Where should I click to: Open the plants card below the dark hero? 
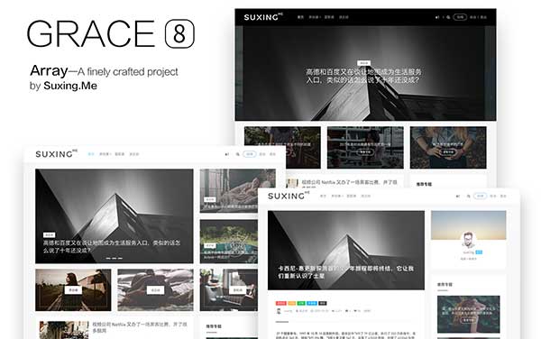pos(282,147)
